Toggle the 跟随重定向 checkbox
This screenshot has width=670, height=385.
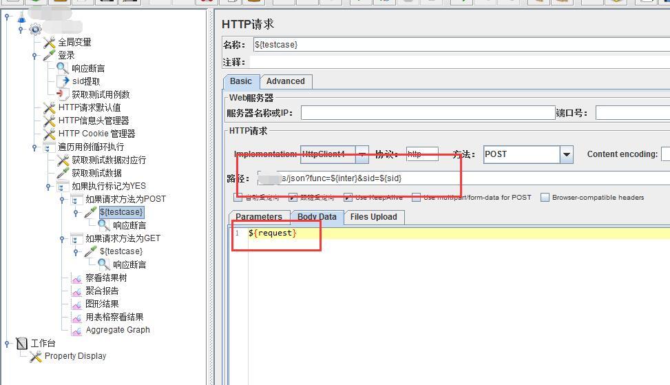pos(293,197)
